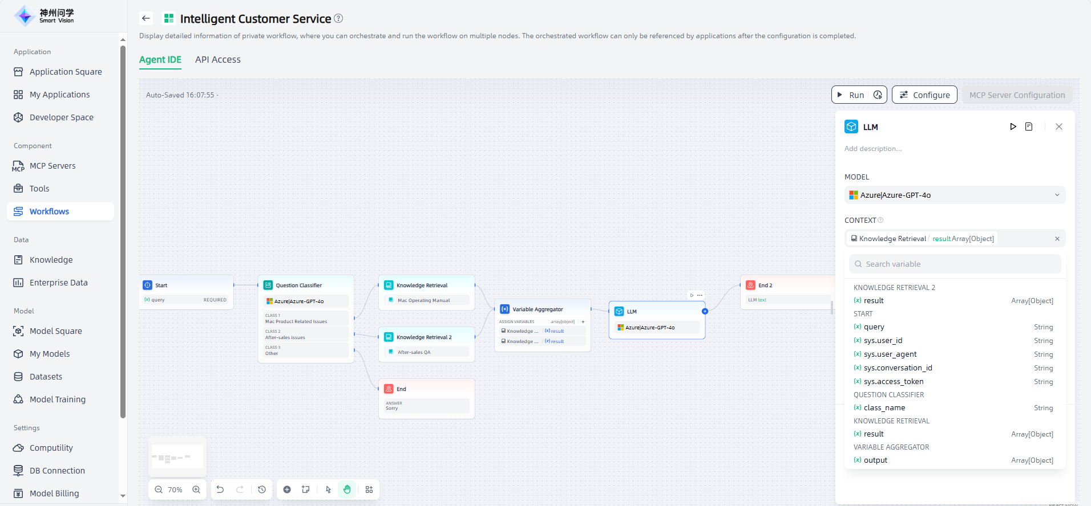1091x506 pixels.
Task: Select sys.conversation_id from variable list
Action: pyautogui.click(x=898, y=368)
